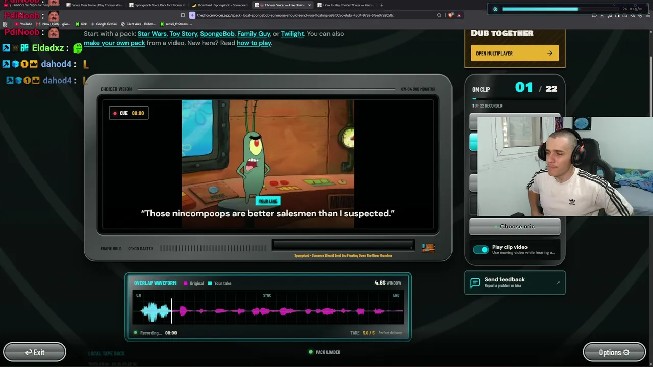Toggle the Play clip video switch
The height and width of the screenshot is (367, 653).
coord(481,250)
